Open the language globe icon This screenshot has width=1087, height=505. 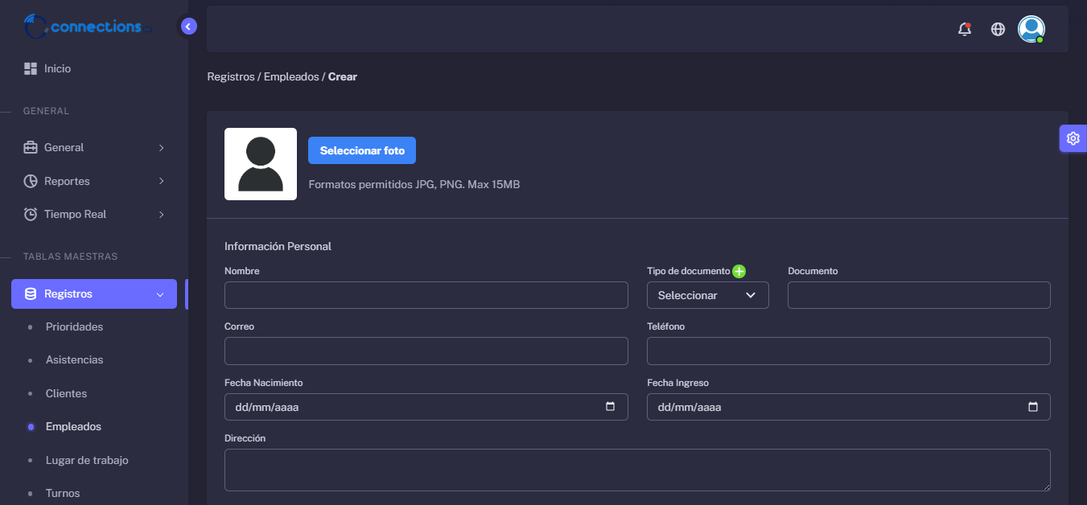coord(998,29)
